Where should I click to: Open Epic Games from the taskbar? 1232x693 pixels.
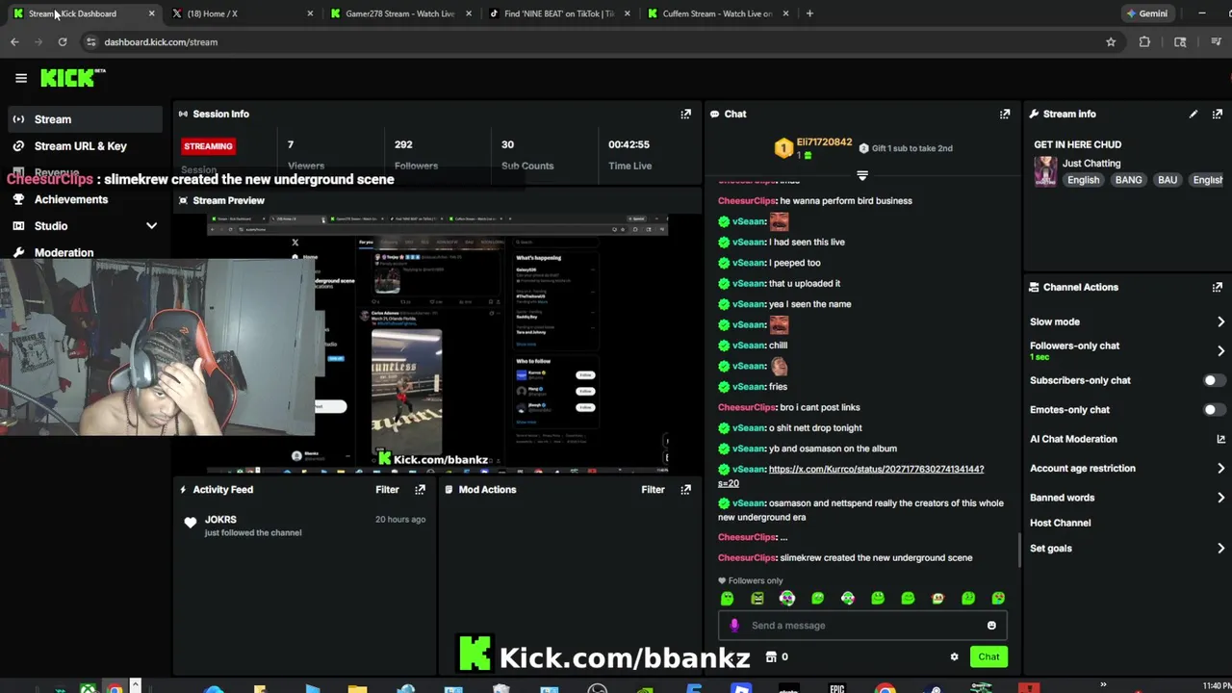836,688
